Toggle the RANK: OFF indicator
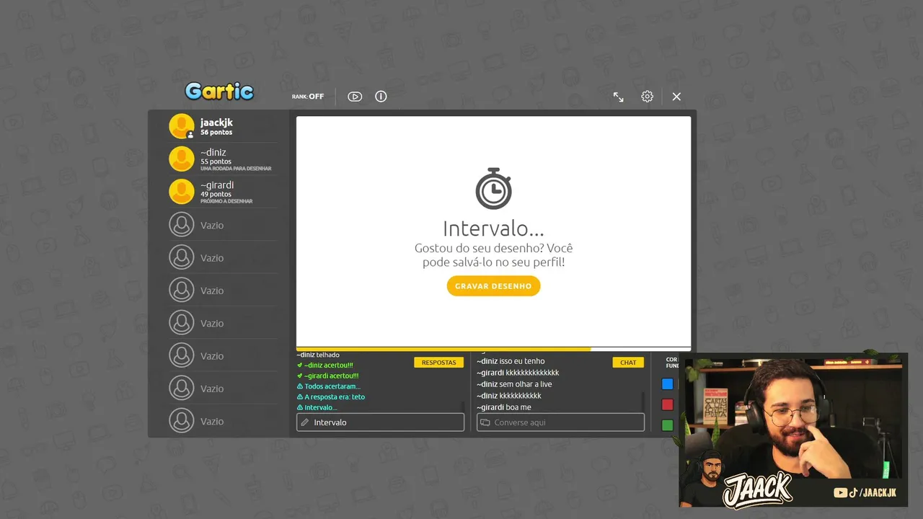Viewport: 923px width, 519px height. 308,96
